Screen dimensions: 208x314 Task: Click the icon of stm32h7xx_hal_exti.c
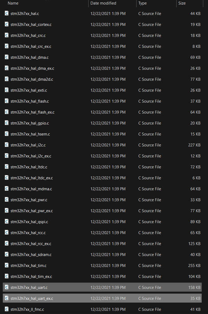(7, 90)
